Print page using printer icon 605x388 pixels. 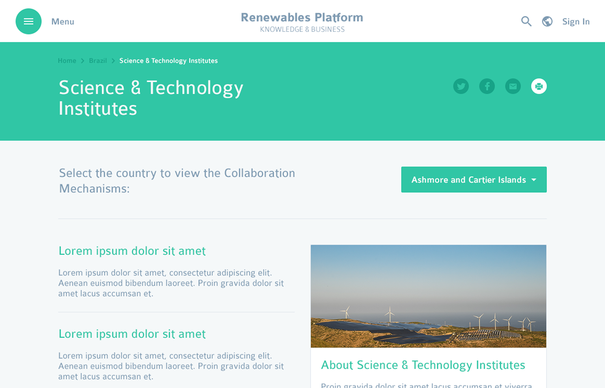tap(539, 86)
